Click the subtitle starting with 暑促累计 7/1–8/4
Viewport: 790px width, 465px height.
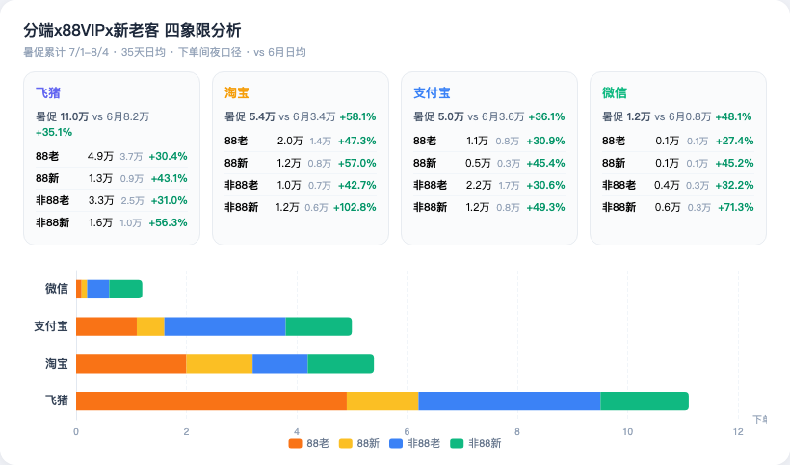coord(164,52)
